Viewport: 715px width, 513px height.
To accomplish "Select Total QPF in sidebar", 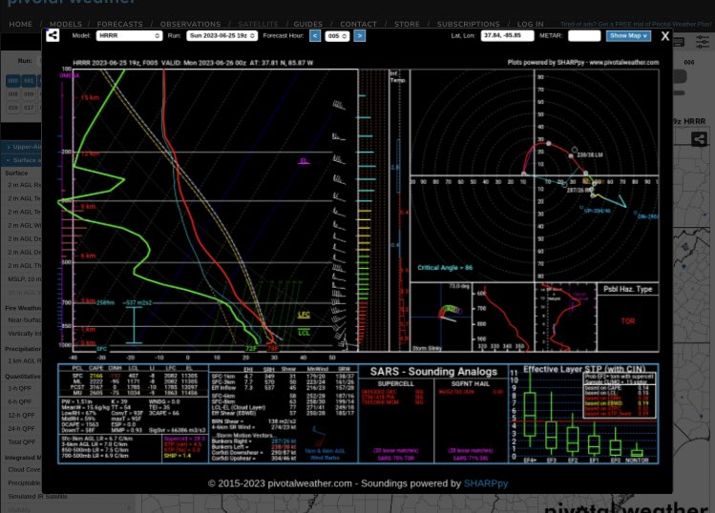I will click(x=21, y=441).
